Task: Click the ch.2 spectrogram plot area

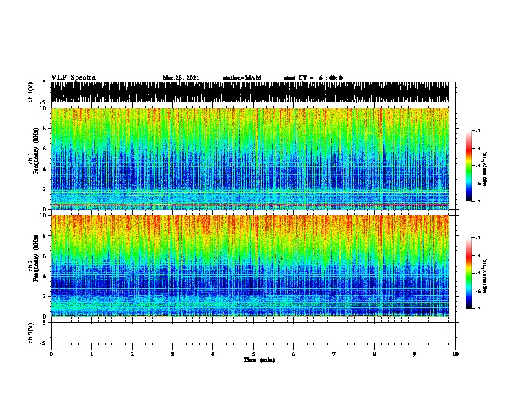Action: [x=249, y=266]
